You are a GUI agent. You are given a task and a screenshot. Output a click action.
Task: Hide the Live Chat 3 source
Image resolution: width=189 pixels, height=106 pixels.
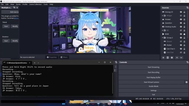click(x=181, y=49)
